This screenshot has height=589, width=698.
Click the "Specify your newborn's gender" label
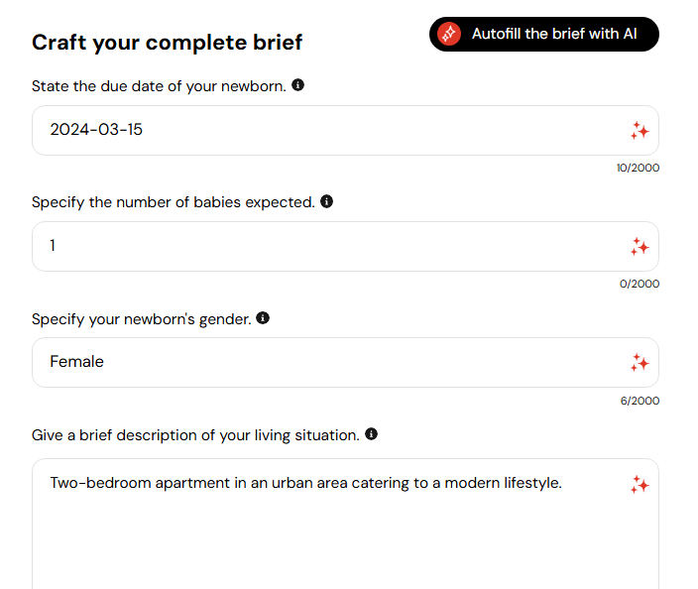click(x=142, y=319)
